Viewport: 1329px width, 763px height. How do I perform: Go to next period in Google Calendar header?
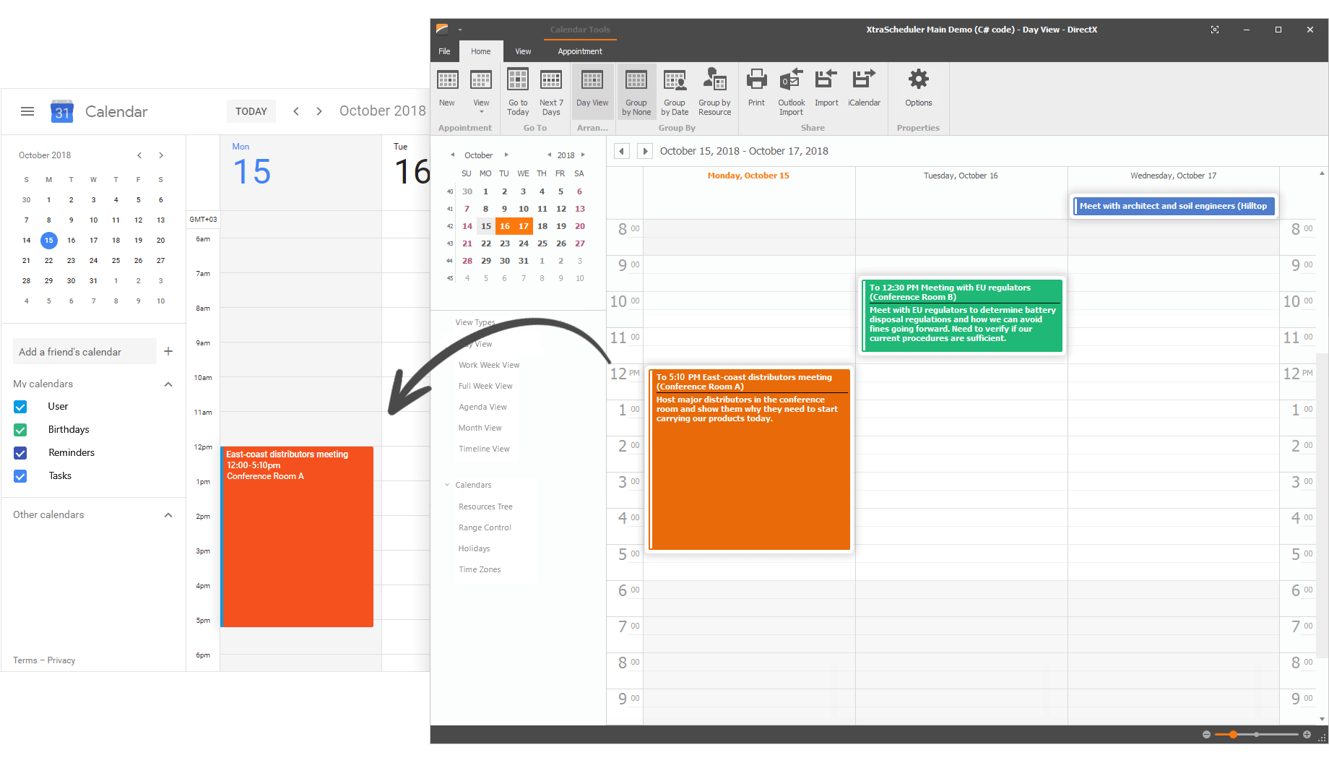pyautogui.click(x=319, y=111)
